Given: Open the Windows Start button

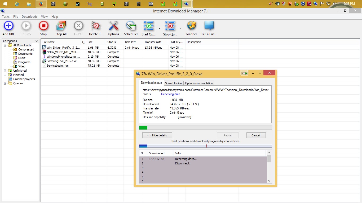Looking at the screenshot, I should 5,4.
